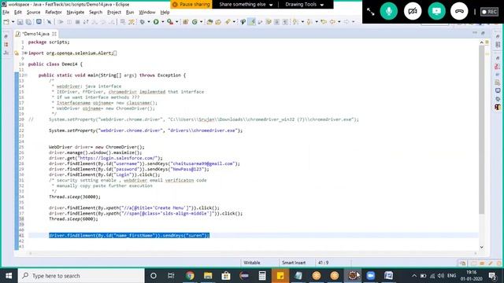This screenshot has height=283, width=504.
Task: Click the New Java Package icon
Action: pyautogui.click(x=186, y=22)
